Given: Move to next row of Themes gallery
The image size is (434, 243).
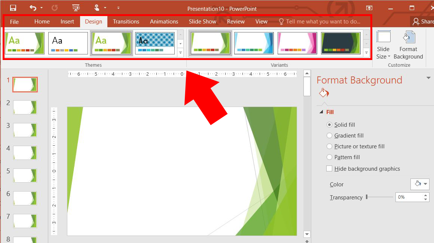Looking at the screenshot, I should (x=180, y=44).
